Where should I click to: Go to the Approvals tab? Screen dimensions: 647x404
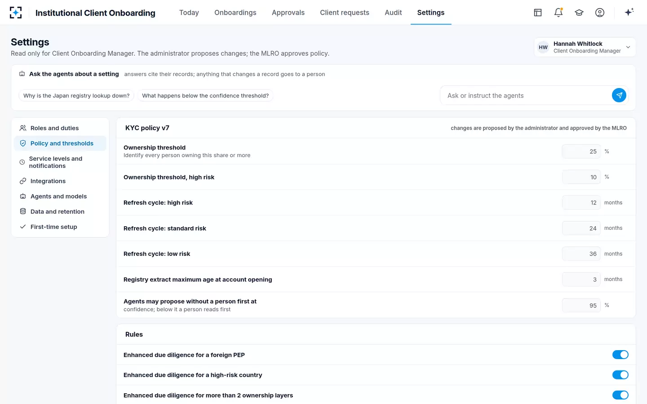[x=288, y=13]
